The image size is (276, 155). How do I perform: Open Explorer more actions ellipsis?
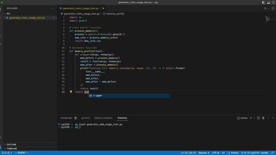[53, 8]
